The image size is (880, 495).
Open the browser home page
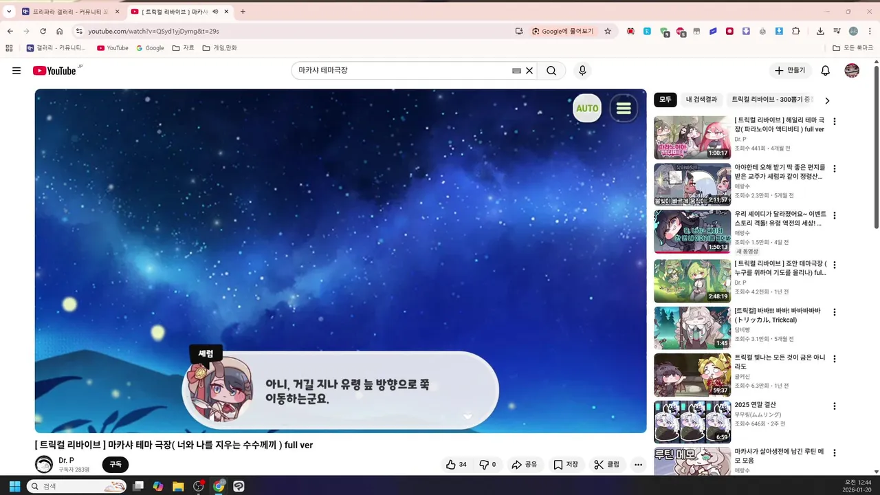tap(60, 31)
